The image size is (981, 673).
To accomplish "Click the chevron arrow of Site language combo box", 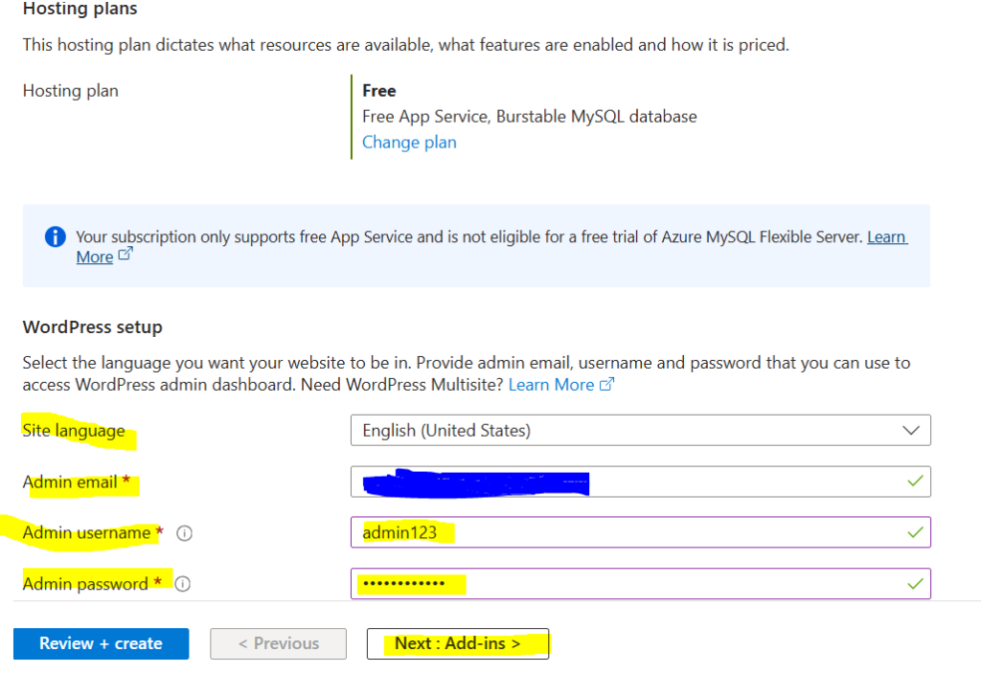I will [x=911, y=431].
